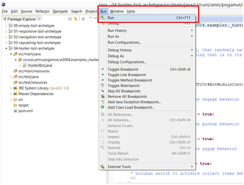Collapse the 04-hunter-bot-archetype project
This screenshot has width=244, height=185.
click(6, 48)
